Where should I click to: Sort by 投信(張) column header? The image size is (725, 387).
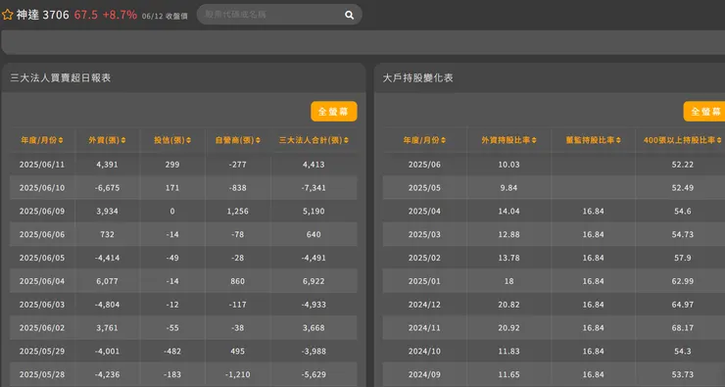172,140
